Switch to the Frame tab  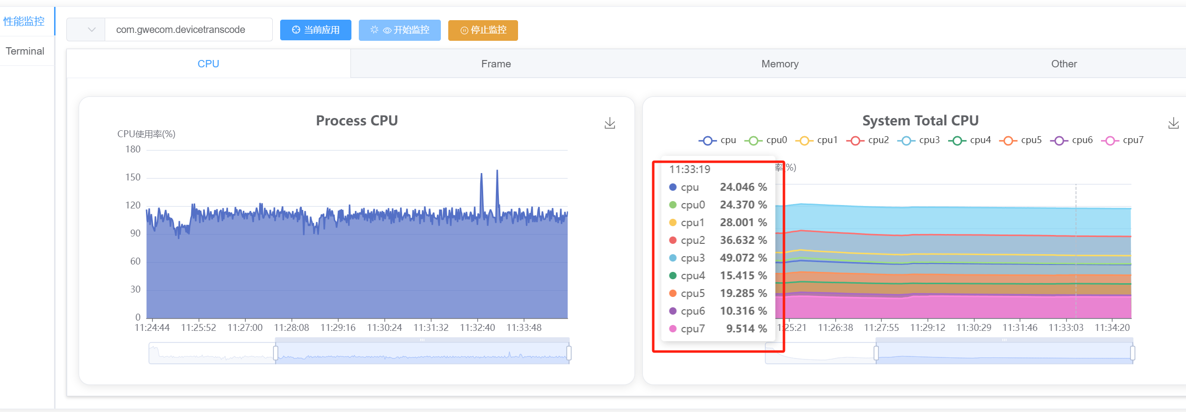(x=496, y=64)
